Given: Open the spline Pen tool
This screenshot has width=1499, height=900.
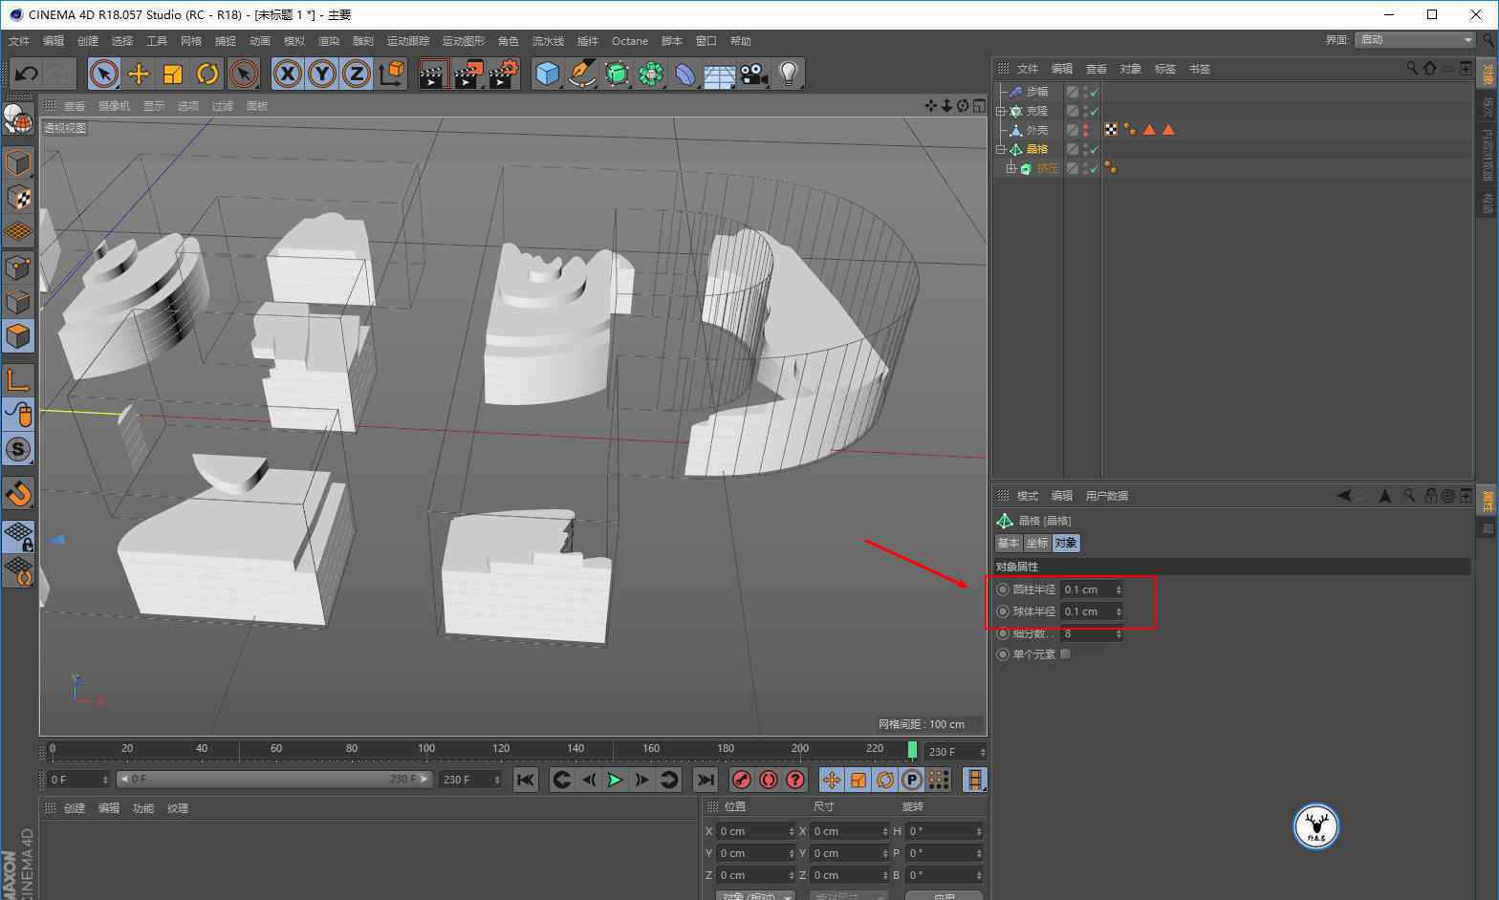Looking at the screenshot, I should pos(581,74).
